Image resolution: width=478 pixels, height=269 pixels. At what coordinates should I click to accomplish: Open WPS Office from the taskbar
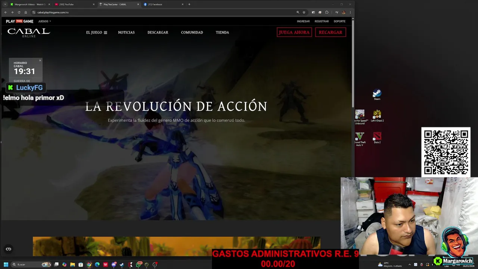click(x=105, y=265)
